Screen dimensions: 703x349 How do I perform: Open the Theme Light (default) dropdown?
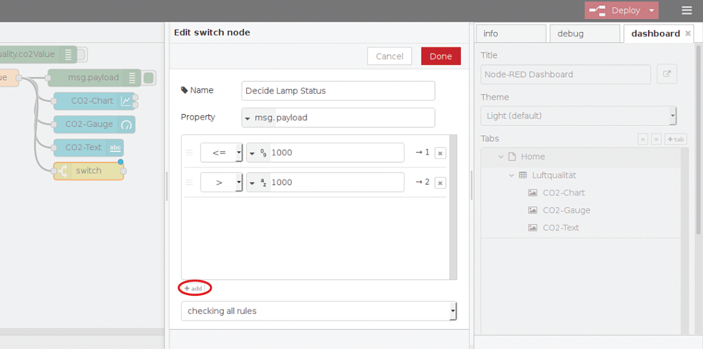coord(578,116)
